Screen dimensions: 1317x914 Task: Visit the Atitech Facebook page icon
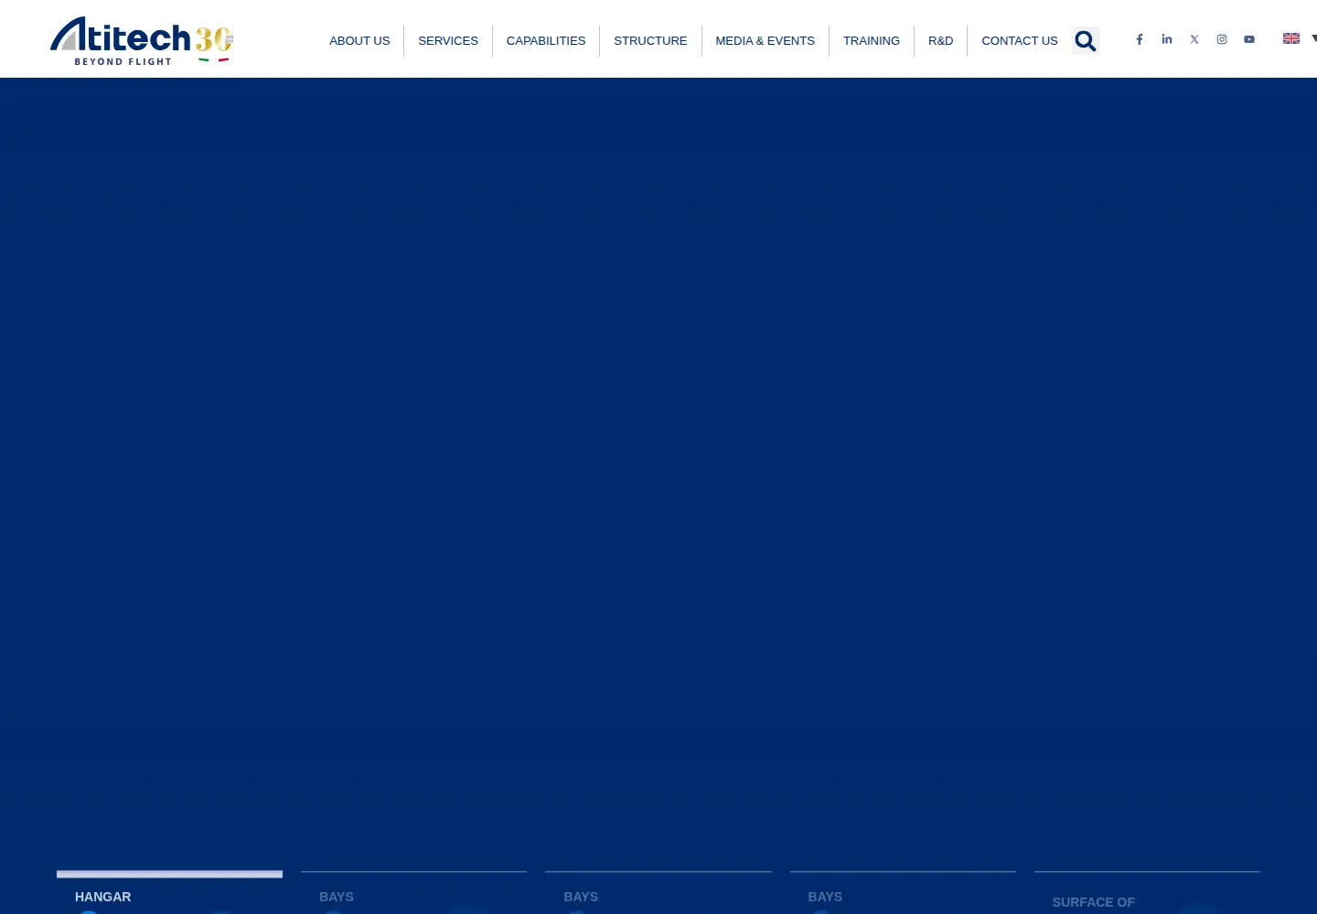point(1140,39)
